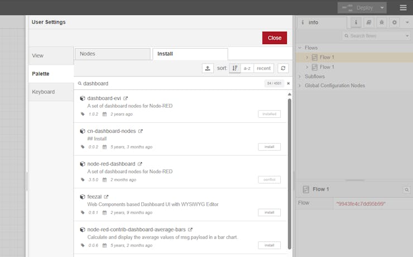Open the debug messages sidebar icon
Viewport: 413px width, 257px height.
click(x=382, y=22)
